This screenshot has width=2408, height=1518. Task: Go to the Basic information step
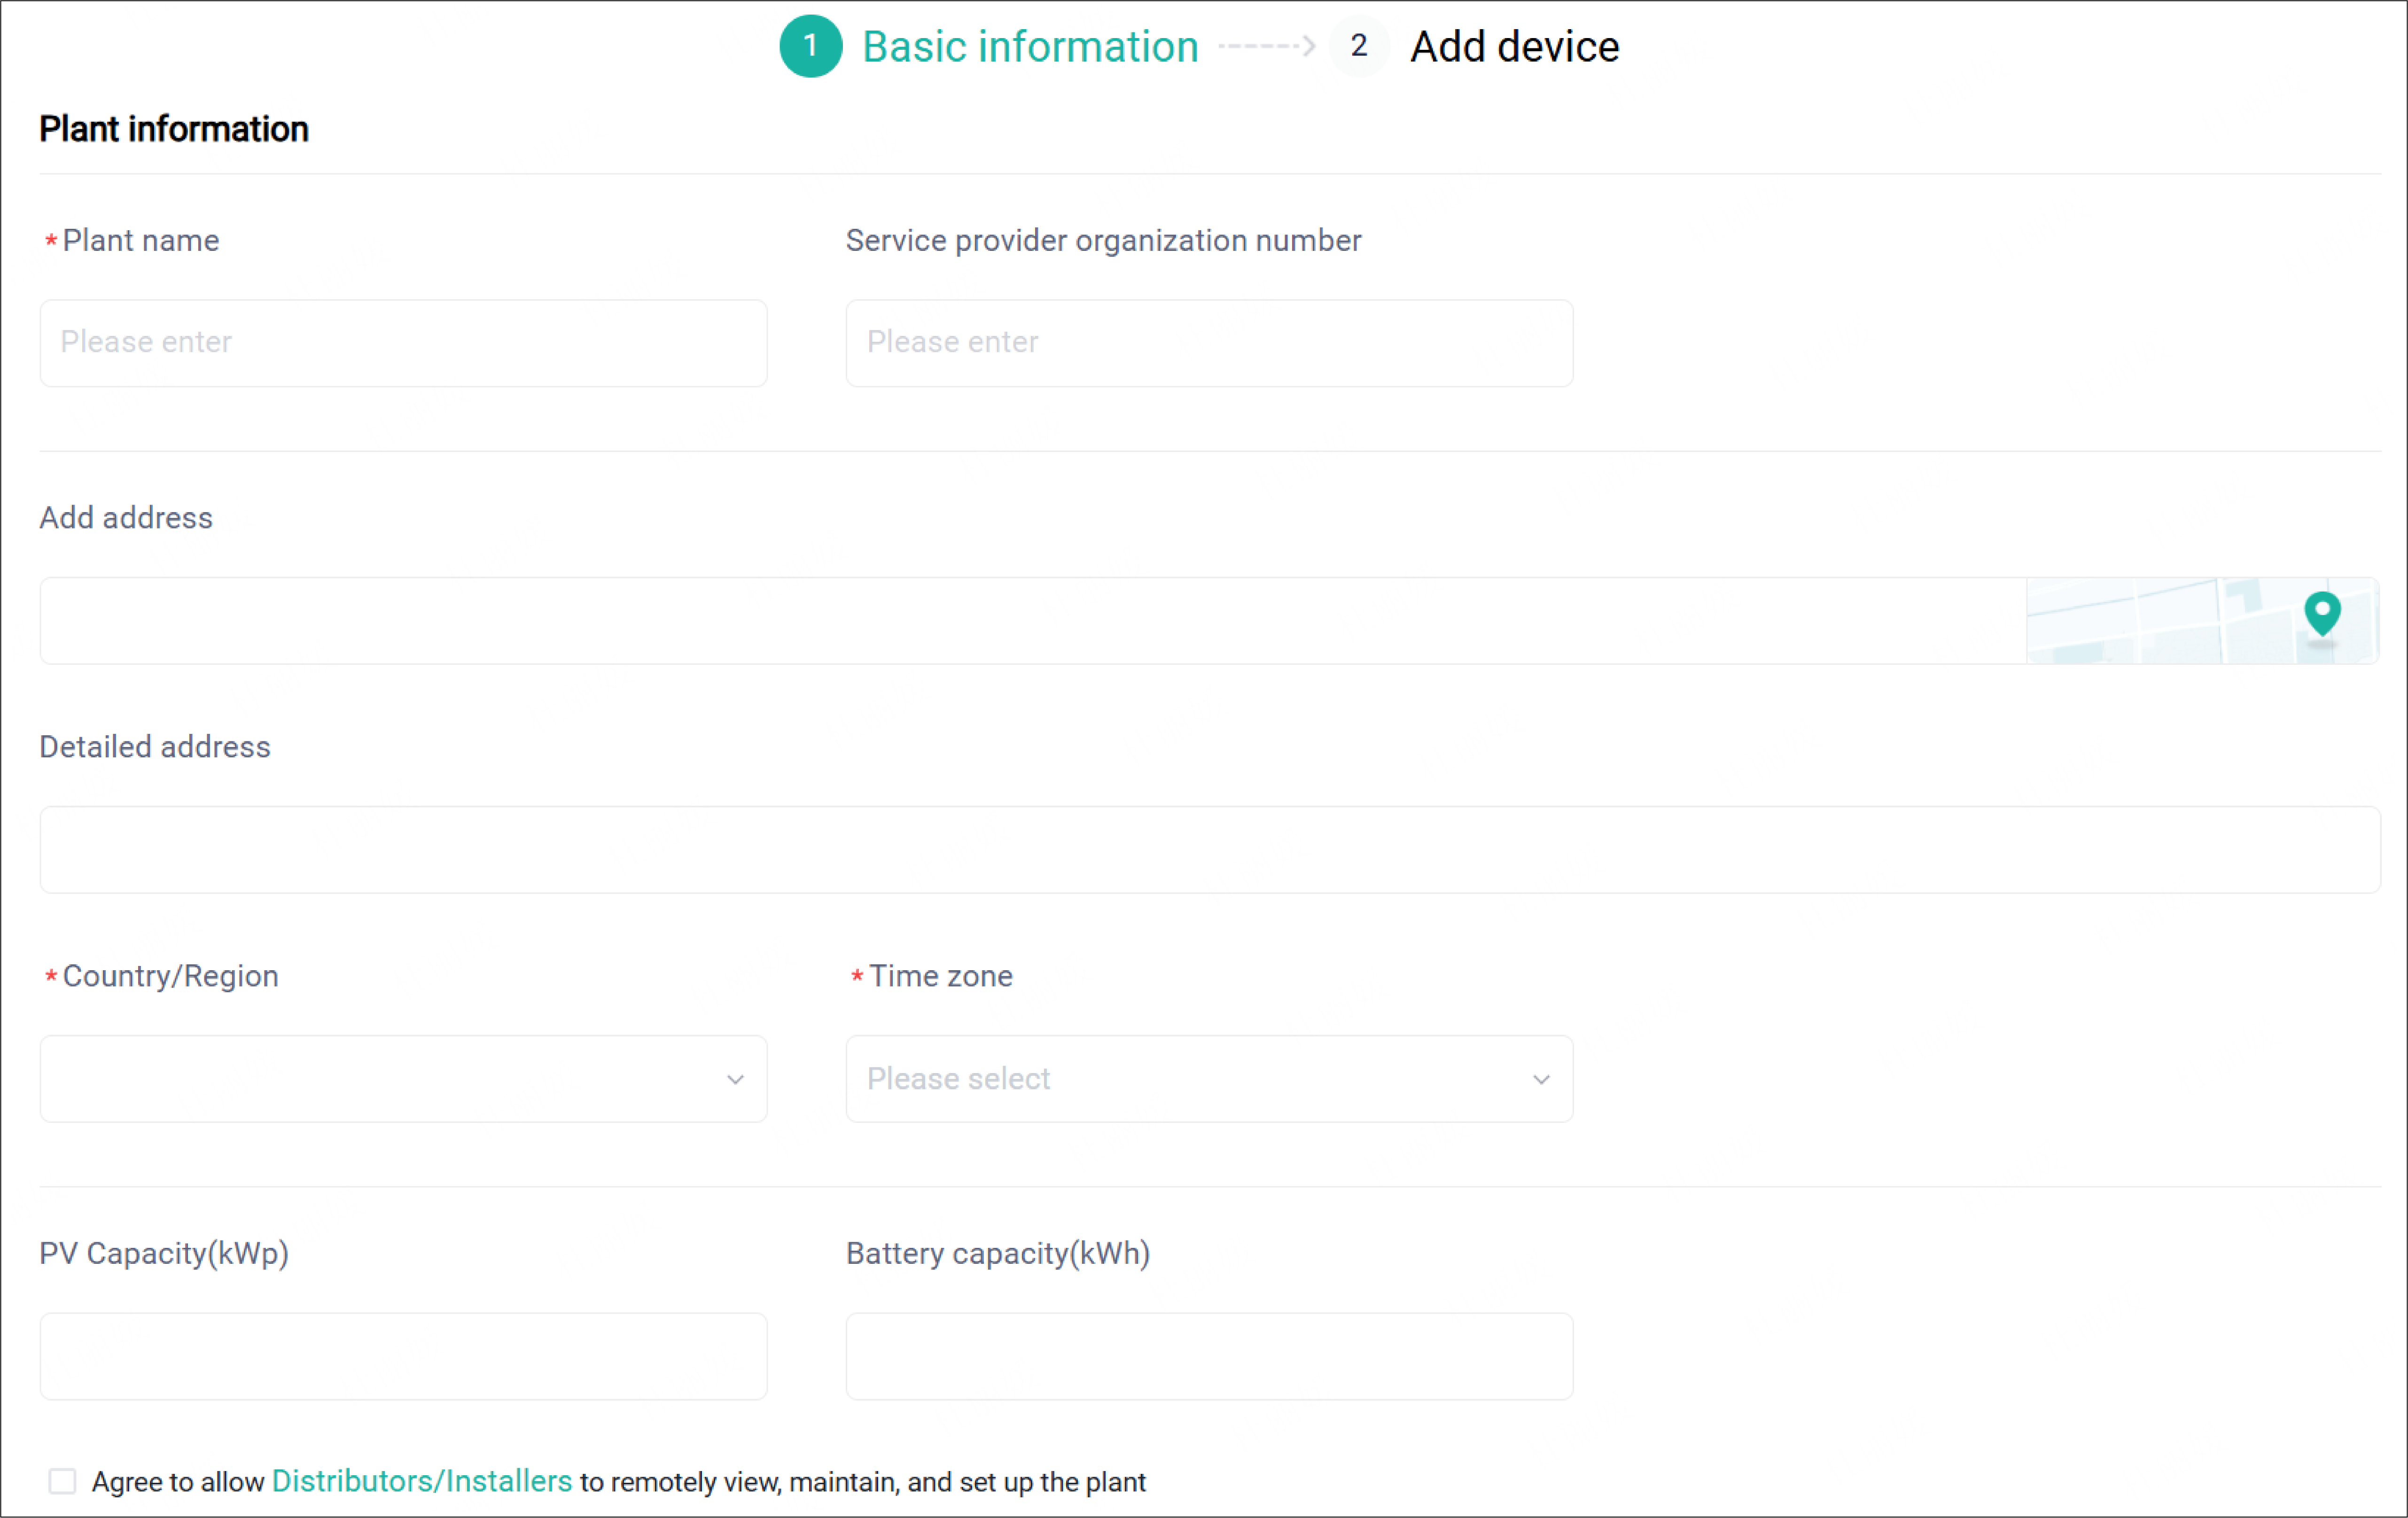(x=1031, y=47)
